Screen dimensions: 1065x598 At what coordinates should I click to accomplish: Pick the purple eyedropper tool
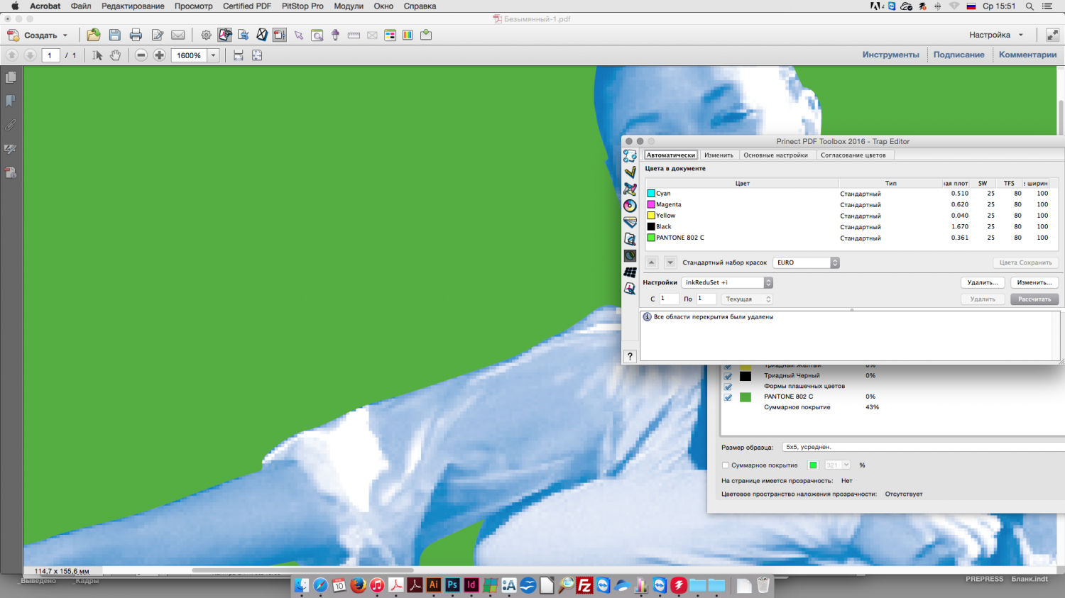336,35
